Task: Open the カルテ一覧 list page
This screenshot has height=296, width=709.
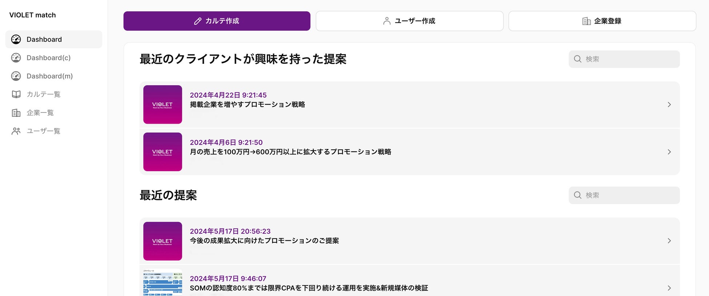Action: point(54,94)
